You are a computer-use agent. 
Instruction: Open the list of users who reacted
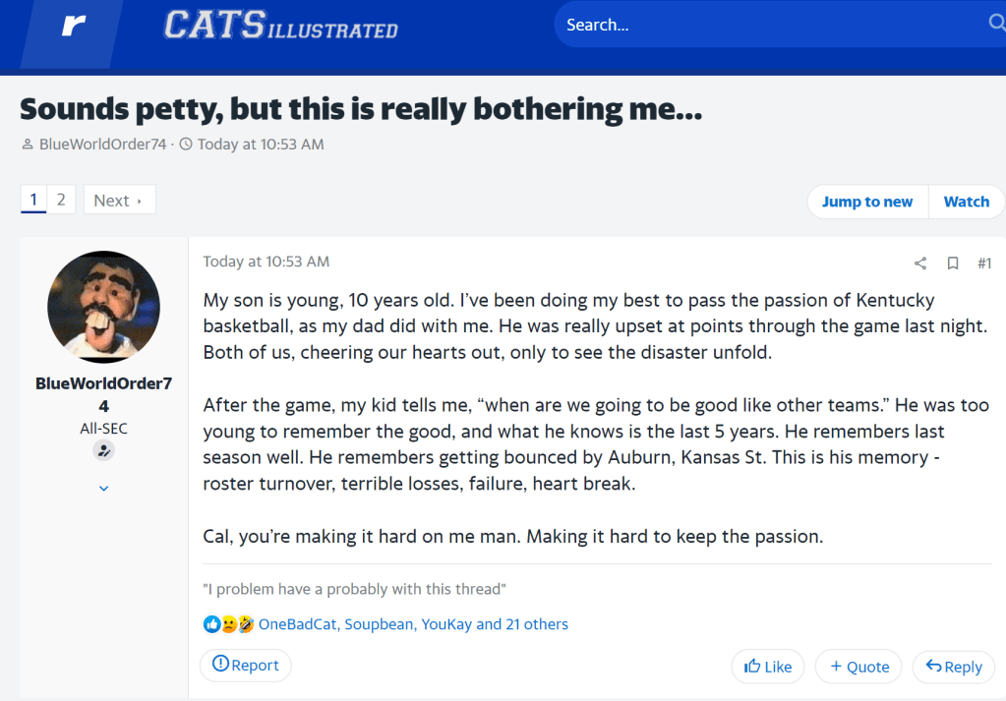[413, 624]
